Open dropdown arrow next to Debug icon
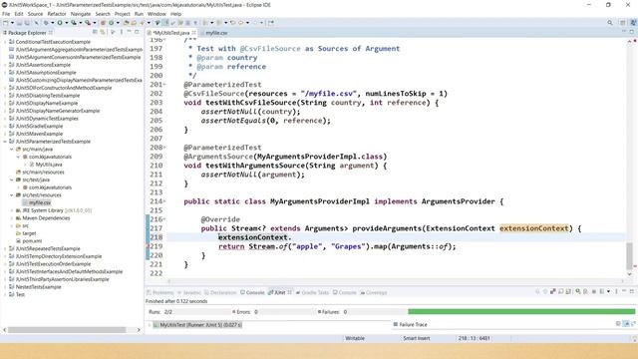This screenshot has height=359, width=638. click(x=53, y=23)
